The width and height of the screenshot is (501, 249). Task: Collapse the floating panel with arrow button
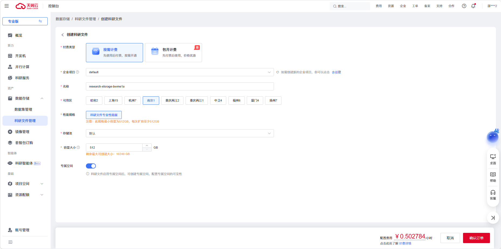pos(493,218)
